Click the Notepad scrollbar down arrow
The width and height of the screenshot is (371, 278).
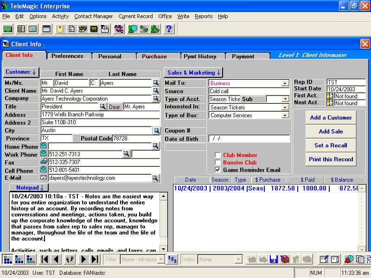click(164, 249)
